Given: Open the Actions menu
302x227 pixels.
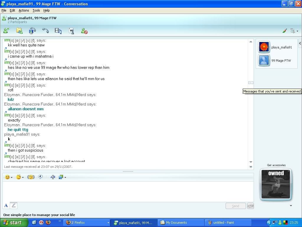Looking at the screenshot, I should point(24,10).
